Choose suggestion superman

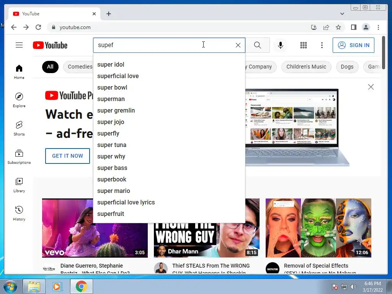169,99
